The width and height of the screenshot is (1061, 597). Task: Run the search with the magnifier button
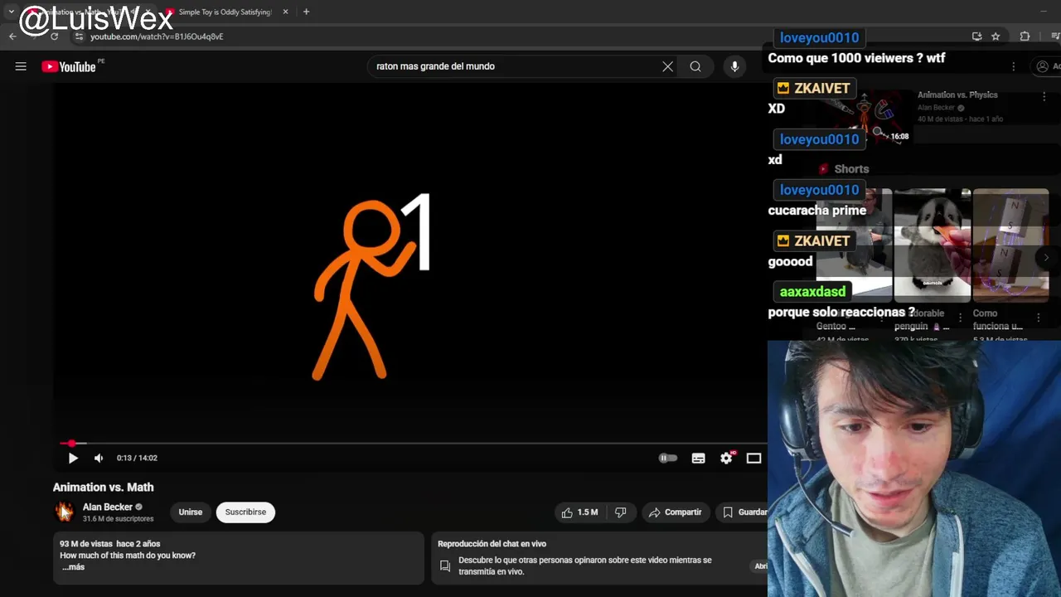tap(695, 66)
